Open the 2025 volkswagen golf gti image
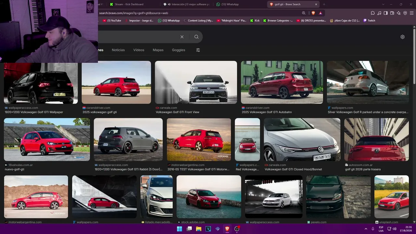The image size is (416, 234). pos(116,82)
